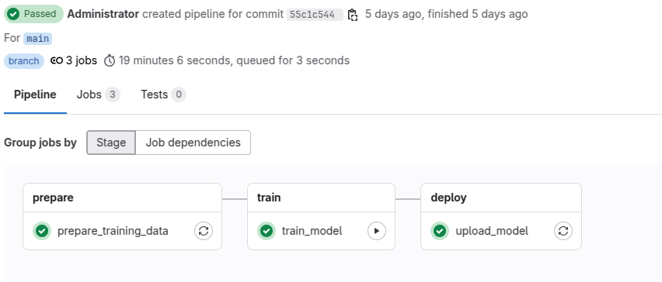The image size is (662, 282).
Task: Run the train_model job again
Action: 377,231
